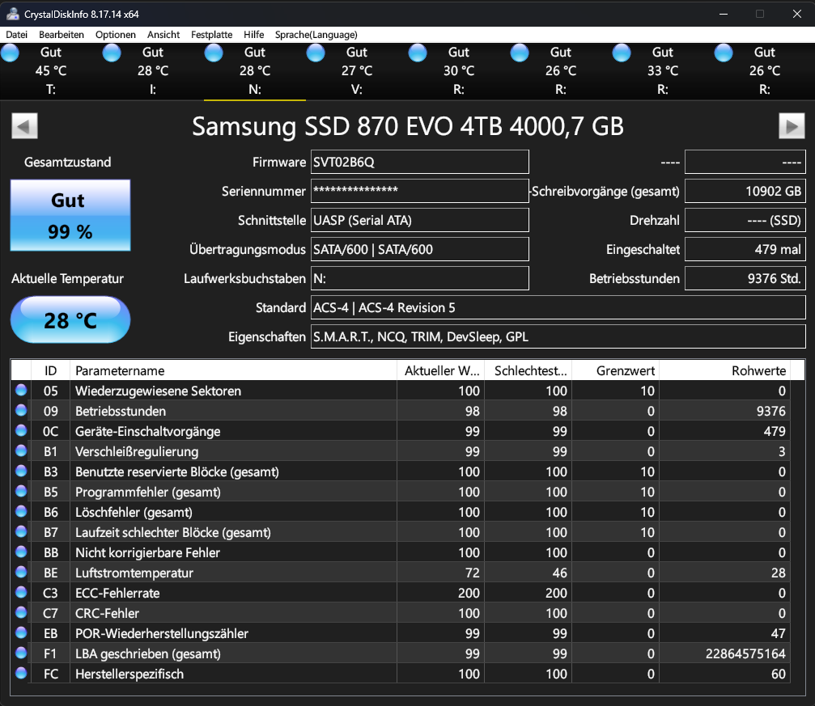The height and width of the screenshot is (706, 815).
Task: Select drive T: at 45 °C
Action: 51,70
